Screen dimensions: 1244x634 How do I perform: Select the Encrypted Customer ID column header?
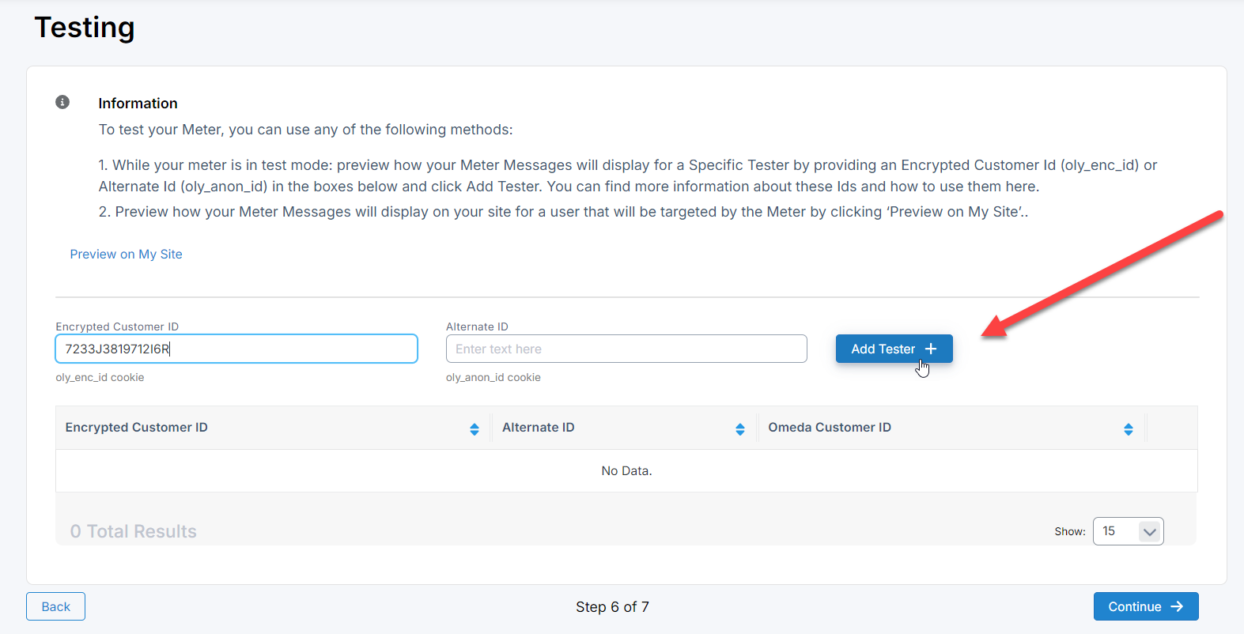point(137,428)
